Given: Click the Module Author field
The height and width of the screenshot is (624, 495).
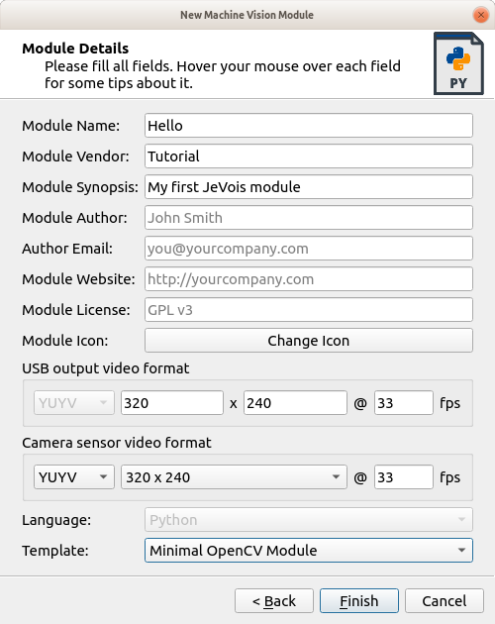Looking at the screenshot, I should click(x=309, y=217).
